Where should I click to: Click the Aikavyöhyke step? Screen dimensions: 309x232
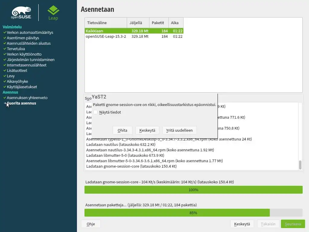17,81
